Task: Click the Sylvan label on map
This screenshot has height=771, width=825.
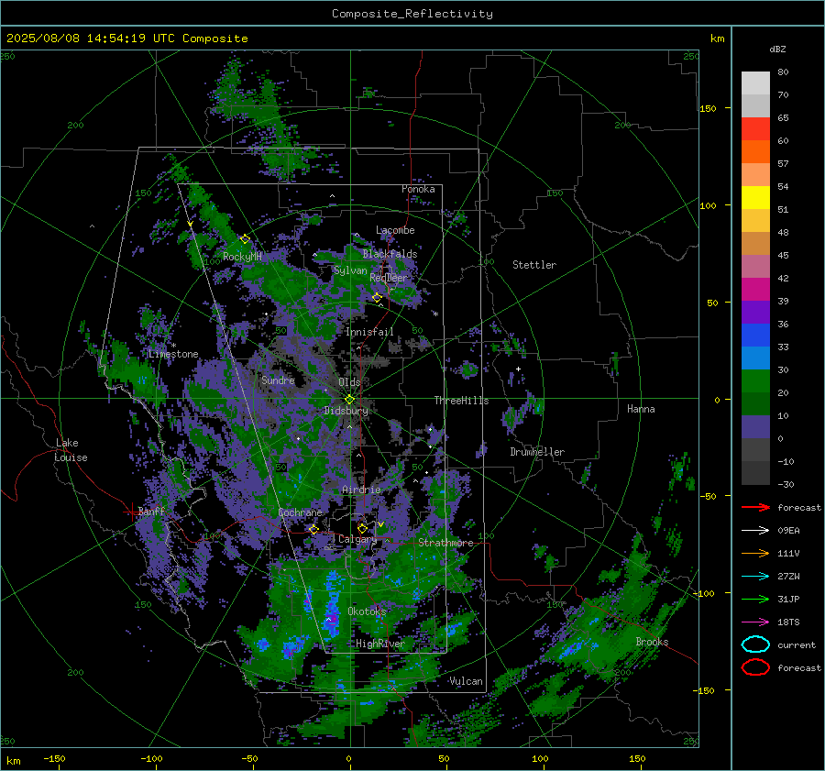Action: tap(350, 271)
